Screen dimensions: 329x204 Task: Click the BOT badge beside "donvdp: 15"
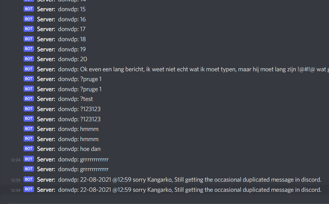(28, 9)
